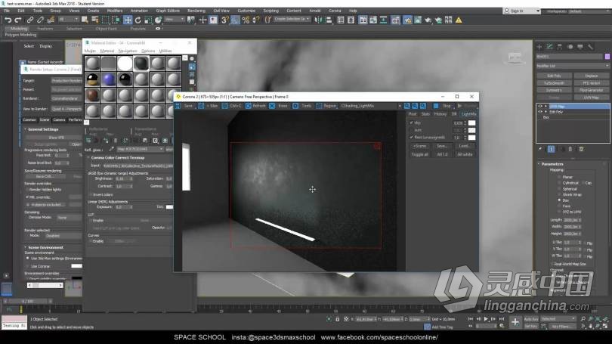Click the yellow warning triangle icon
Screen dimensions: 612x344
[x=459, y=20]
